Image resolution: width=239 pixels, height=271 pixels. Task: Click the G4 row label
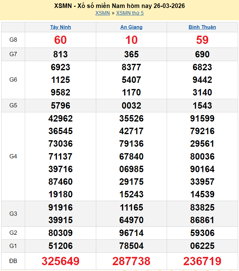(x=13, y=157)
